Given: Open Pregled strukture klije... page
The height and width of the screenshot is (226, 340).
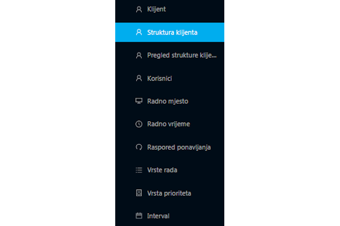Looking at the screenshot, I should [170, 55].
